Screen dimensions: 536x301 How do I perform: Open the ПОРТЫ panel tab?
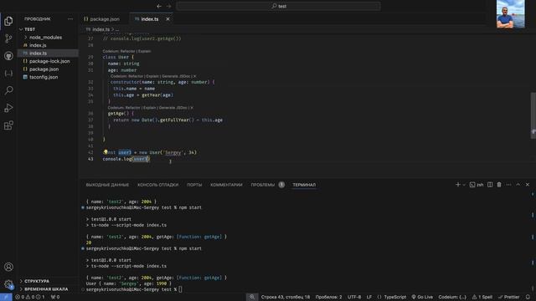[x=194, y=185]
